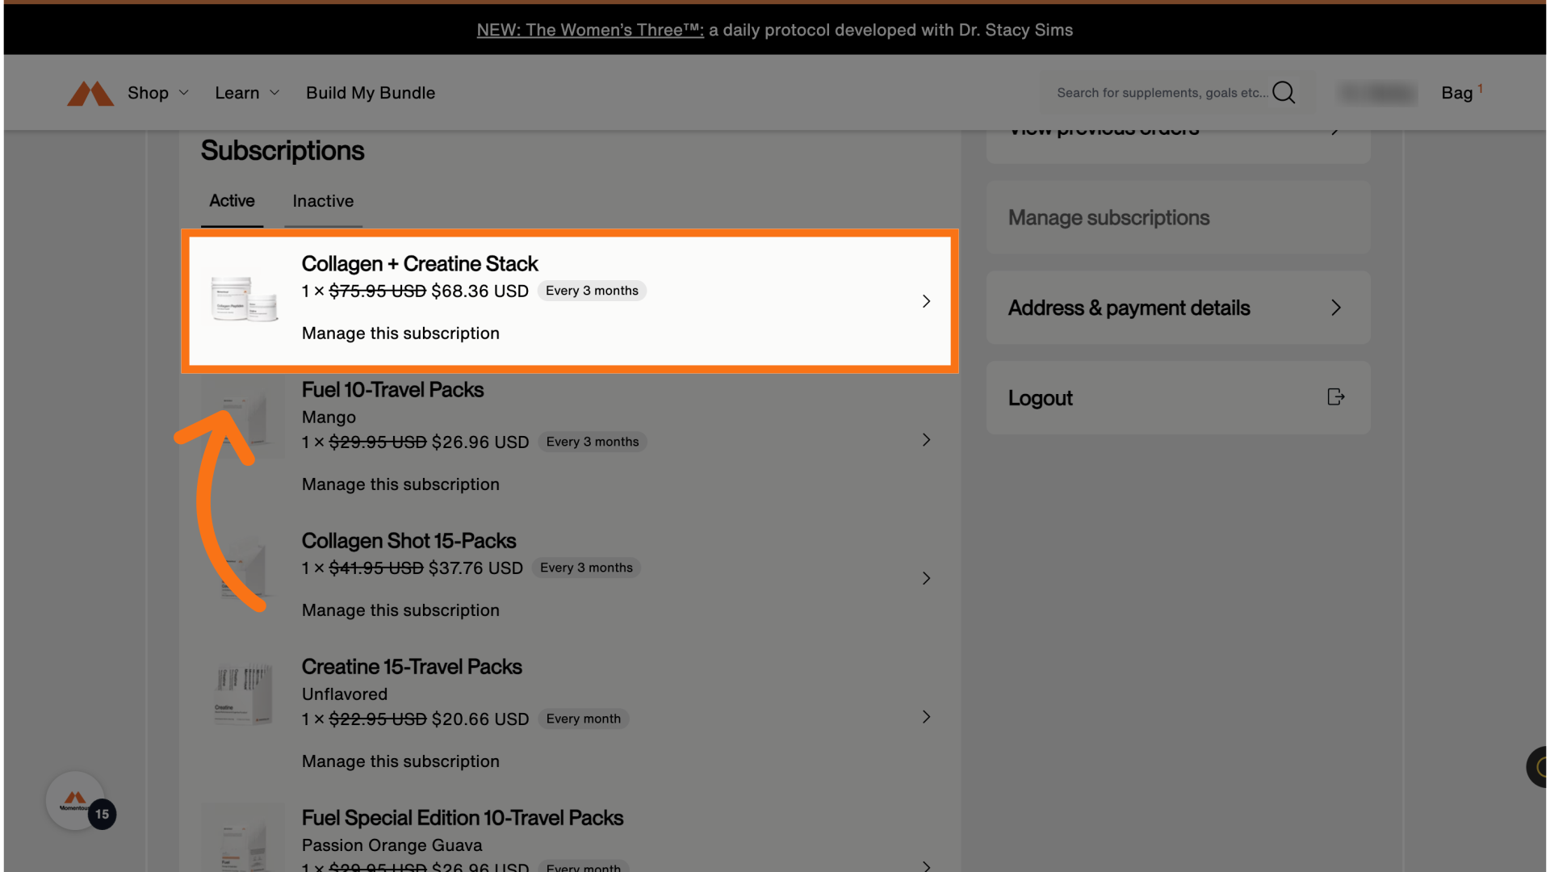Click the search magnifier icon
This screenshot has width=1550, height=872.
coord(1284,93)
